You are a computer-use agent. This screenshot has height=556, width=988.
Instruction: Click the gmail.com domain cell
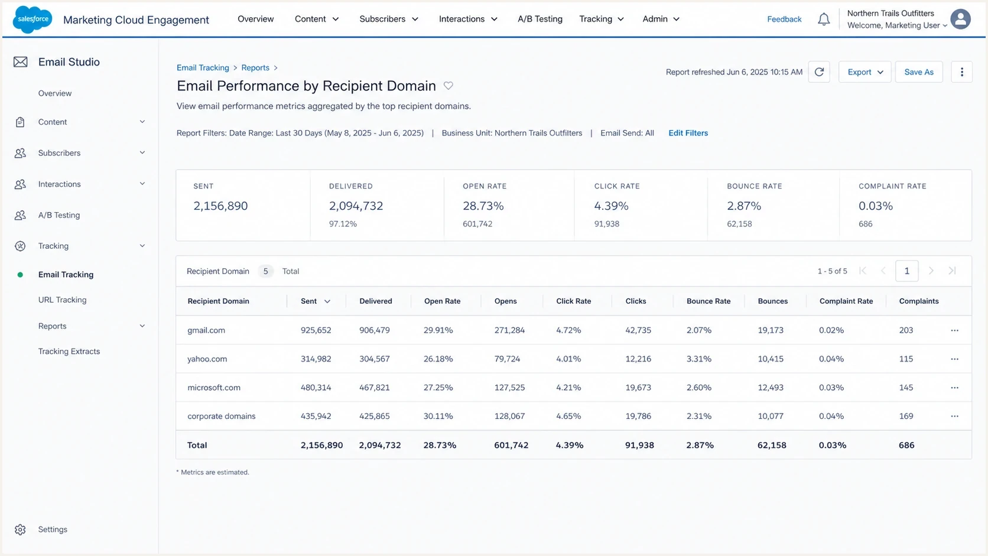pos(206,330)
